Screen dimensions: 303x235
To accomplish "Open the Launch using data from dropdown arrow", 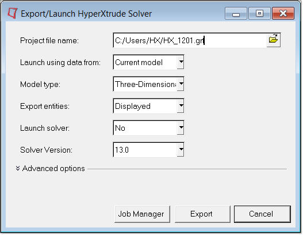I will (x=181, y=62).
